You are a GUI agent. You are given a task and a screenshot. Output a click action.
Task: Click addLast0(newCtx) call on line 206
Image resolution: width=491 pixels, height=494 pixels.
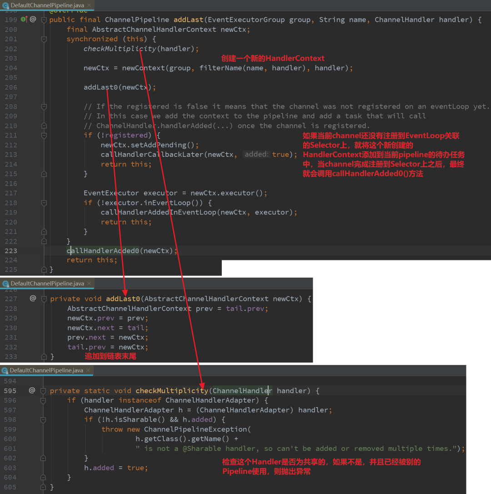[x=118, y=87]
